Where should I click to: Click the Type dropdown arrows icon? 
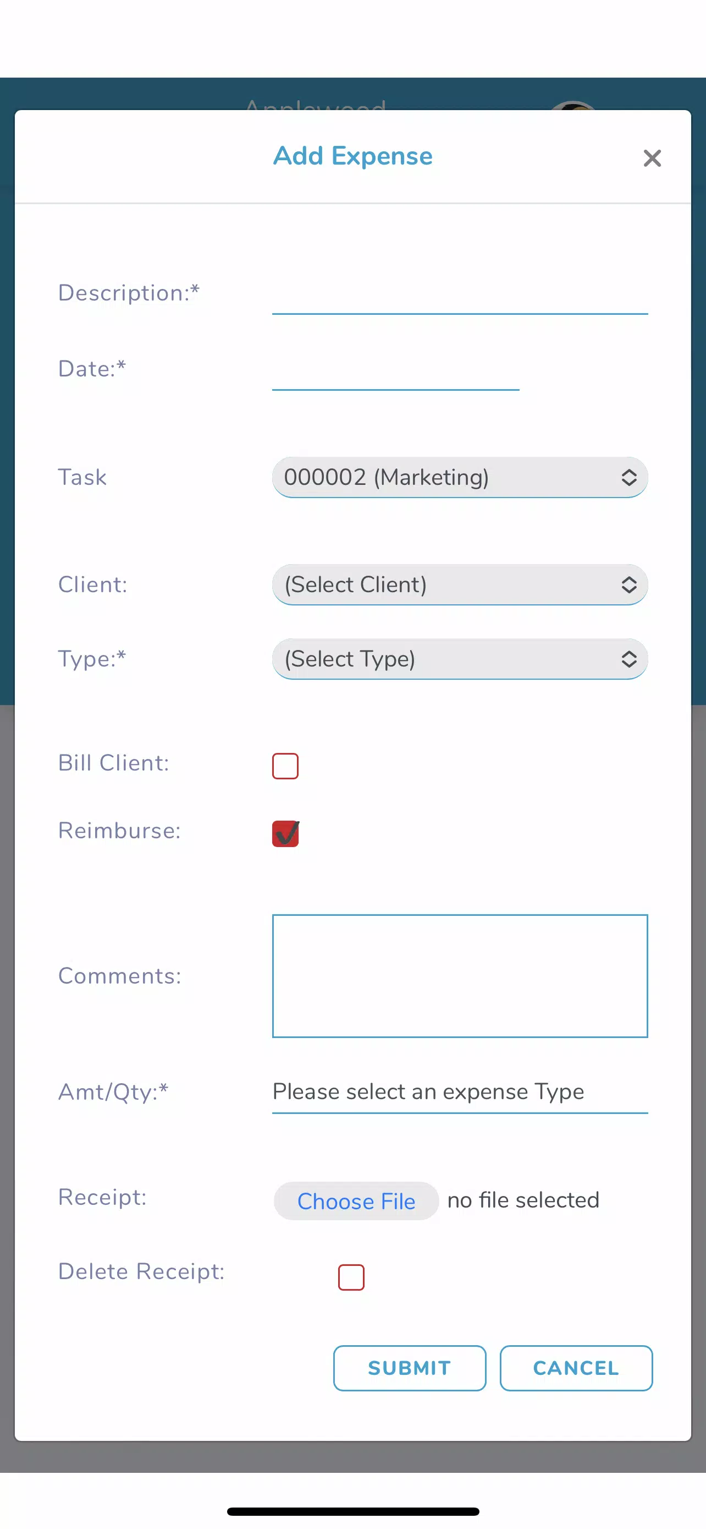click(x=629, y=659)
